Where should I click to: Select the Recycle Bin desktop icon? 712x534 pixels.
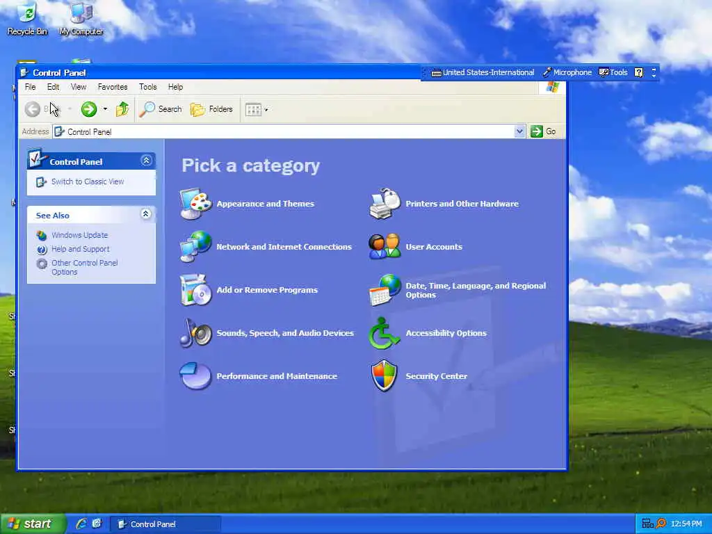pos(27,19)
